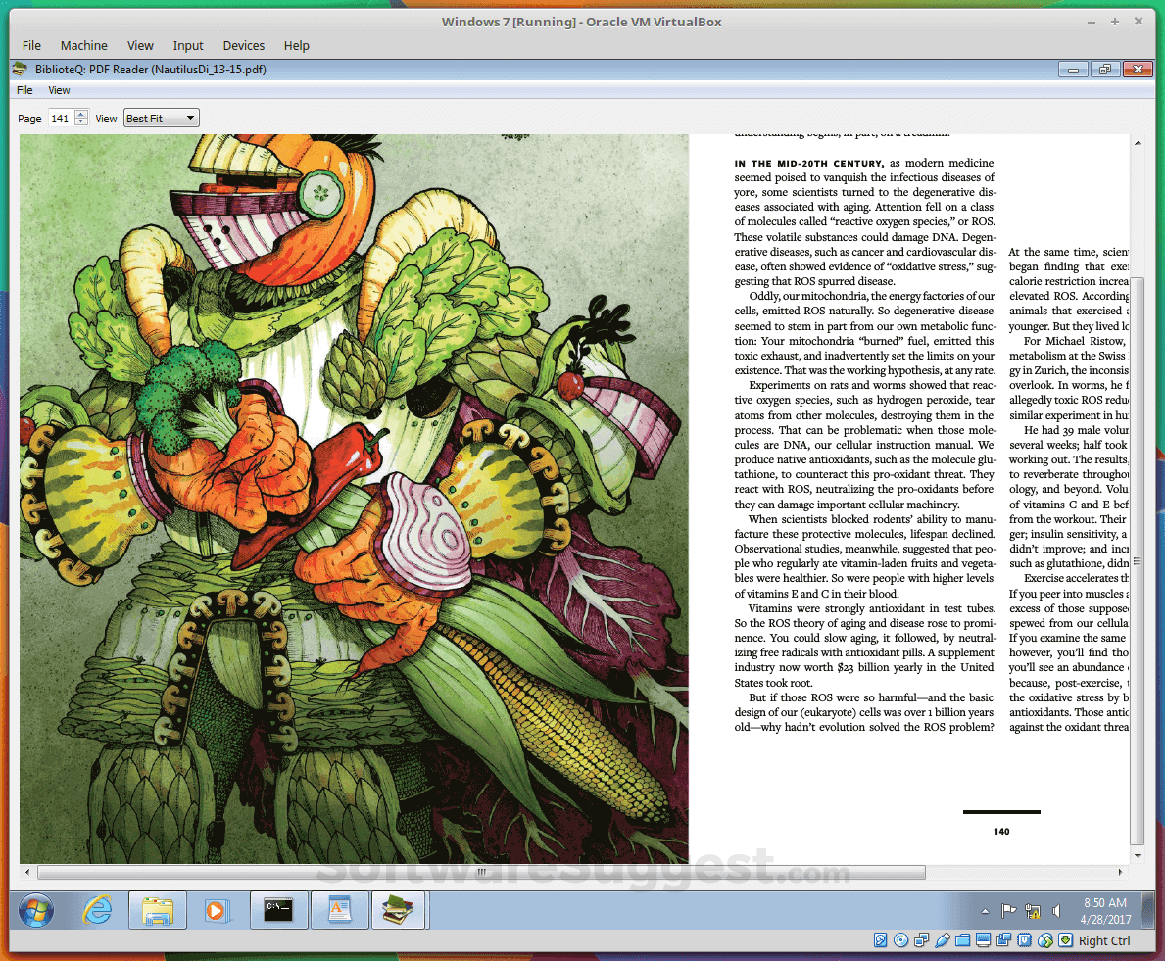Click the display status icon
1165x961 pixels.
pos(983,940)
